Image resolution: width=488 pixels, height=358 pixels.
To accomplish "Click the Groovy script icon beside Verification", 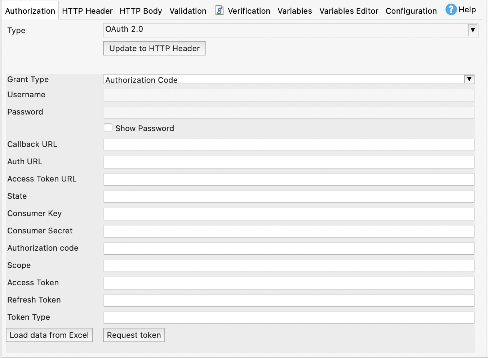I will click(x=219, y=10).
